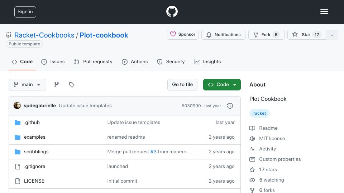Open commit hash 5030990
The height and width of the screenshot is (193, 344).
(191, 106)
